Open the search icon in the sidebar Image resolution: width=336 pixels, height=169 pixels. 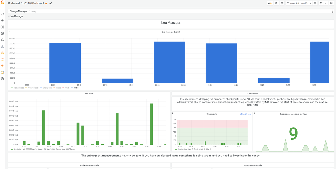(2, 14)
